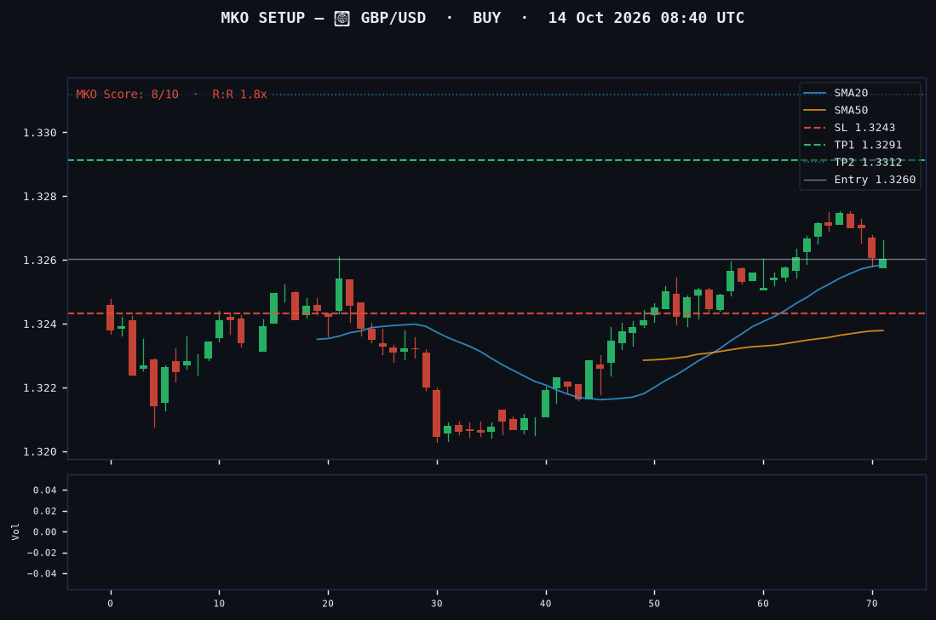Click the red dashed SL swatch in legend
This screenshot has height=620, width=936.
point(815,128)
